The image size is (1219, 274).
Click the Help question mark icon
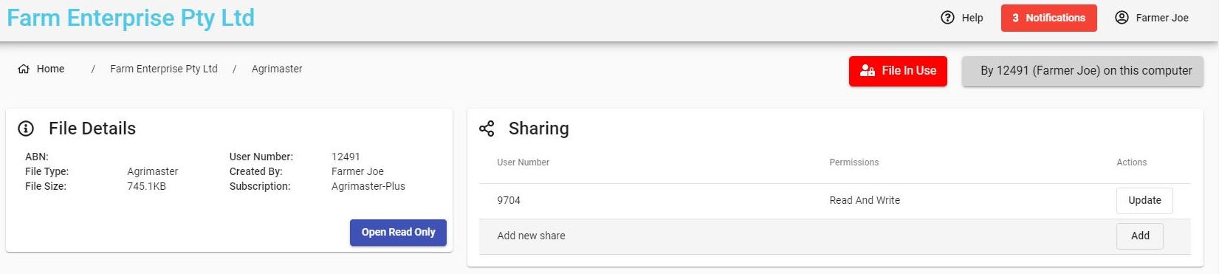[x=947, y=18]
